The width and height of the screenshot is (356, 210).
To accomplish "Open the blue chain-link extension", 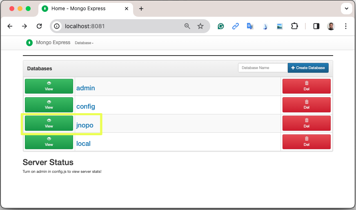I will coord(236,27).
